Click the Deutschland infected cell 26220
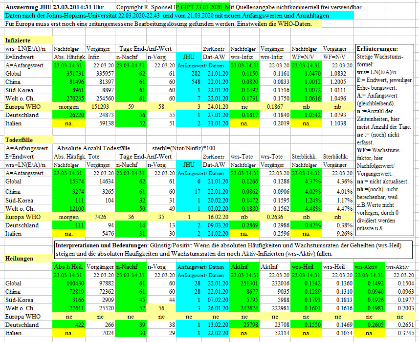This screenshot has height=342, width=419. click(69, 115)
